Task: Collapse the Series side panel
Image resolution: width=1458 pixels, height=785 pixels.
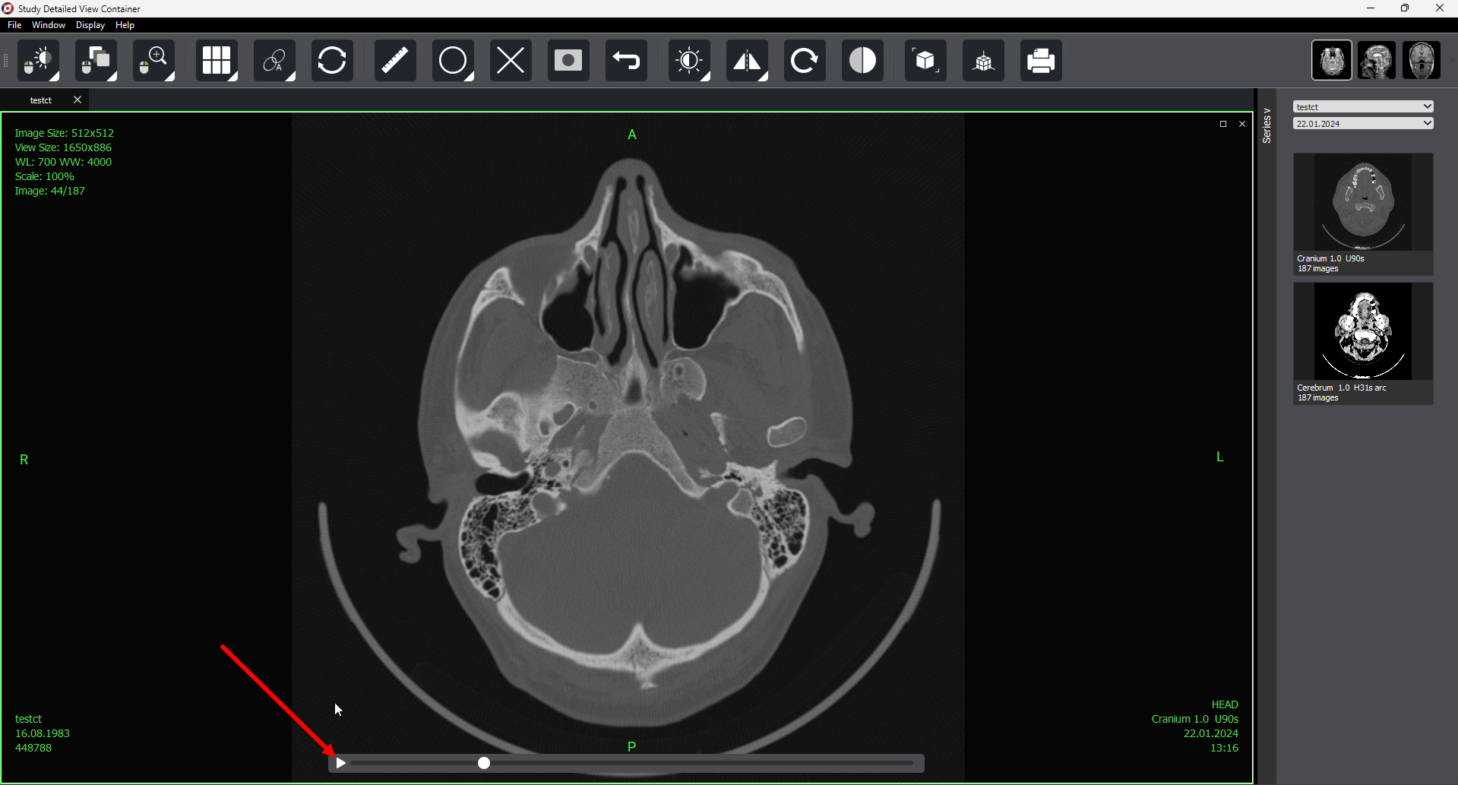Action: coord(1267,126)
